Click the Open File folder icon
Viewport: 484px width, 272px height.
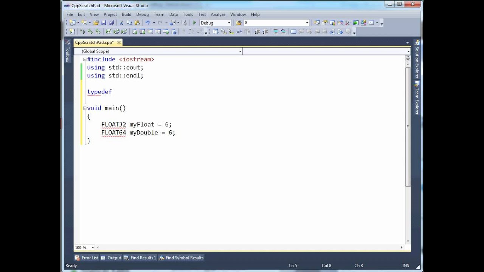96,23
